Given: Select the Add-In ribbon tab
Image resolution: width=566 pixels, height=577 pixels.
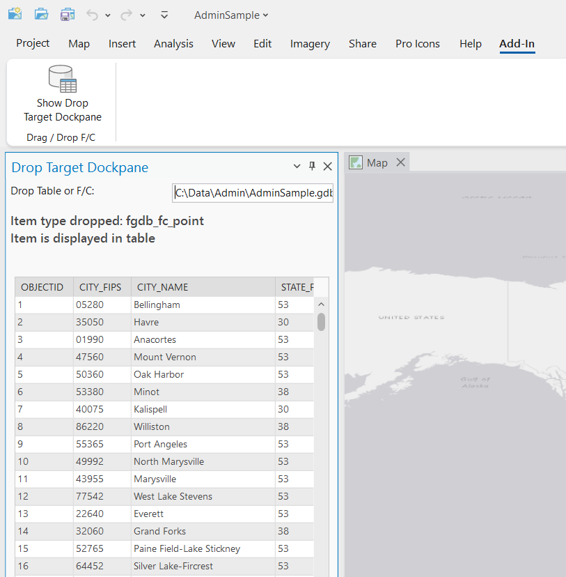Looking at the screenshot, I should (517, 43).
